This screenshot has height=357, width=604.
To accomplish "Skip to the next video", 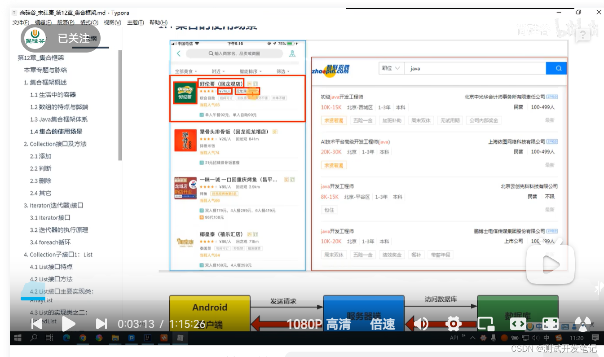I will [x=101, y=324].
